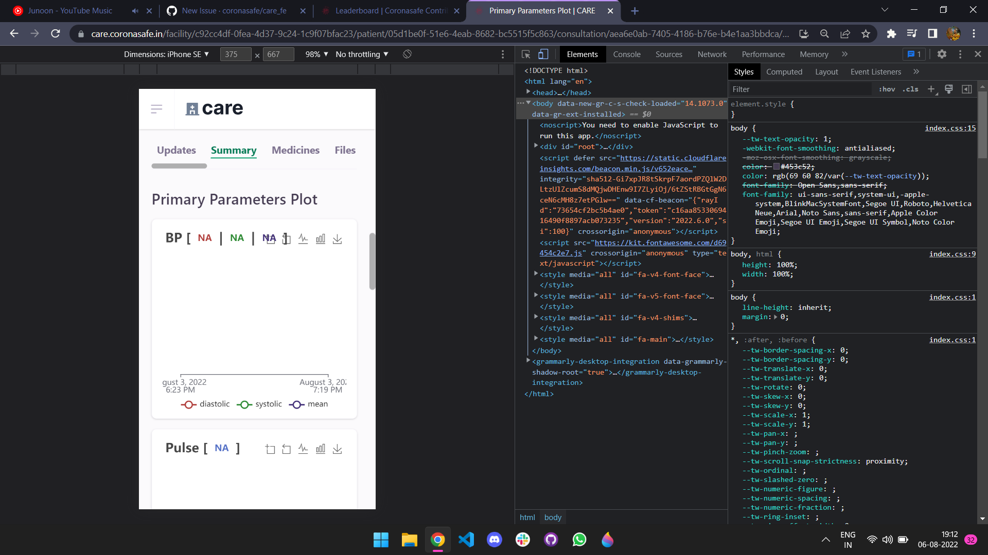Image resolution: width=988 pixels, height=555 pixels.
Task: Toggle the :hov element state panel
Action: (x=887, y=89)
